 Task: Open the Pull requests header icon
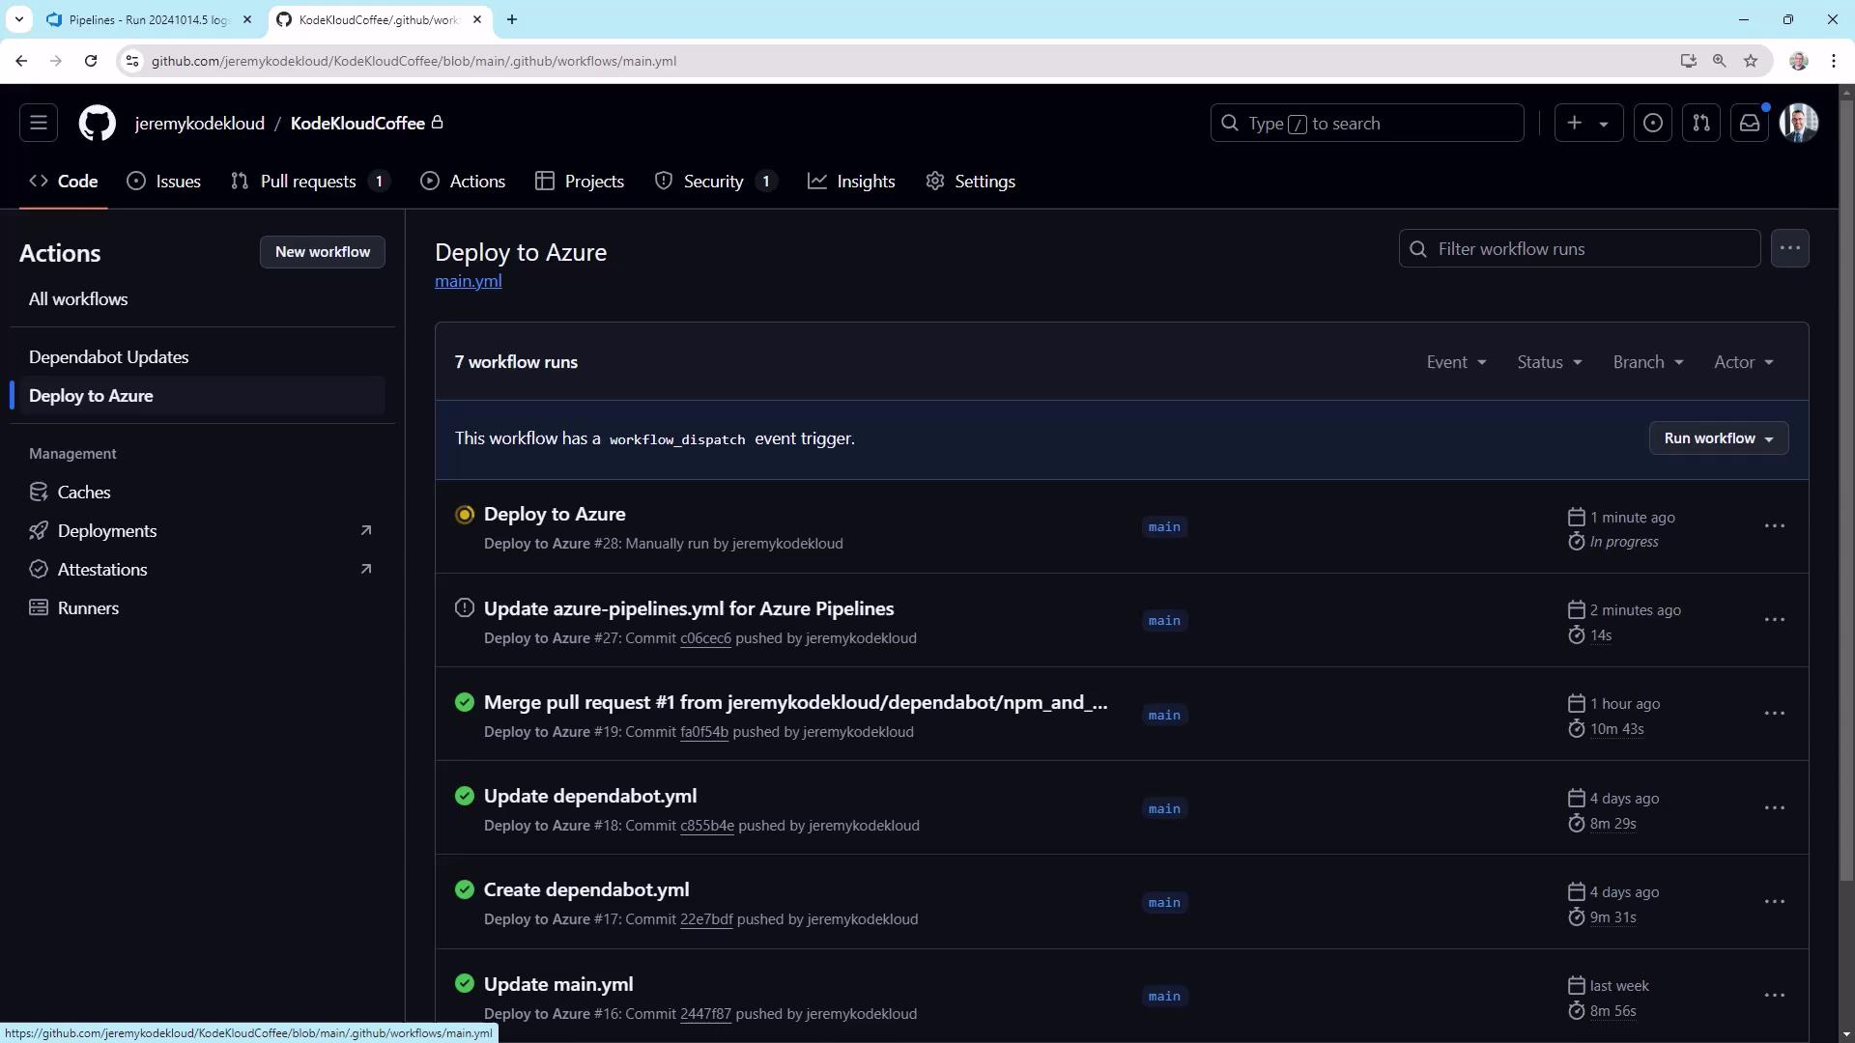1701,123
